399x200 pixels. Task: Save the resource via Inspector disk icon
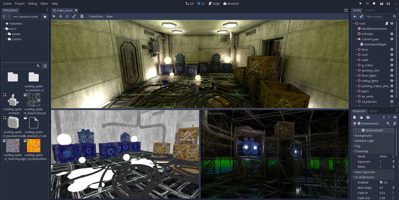[368, 117]
